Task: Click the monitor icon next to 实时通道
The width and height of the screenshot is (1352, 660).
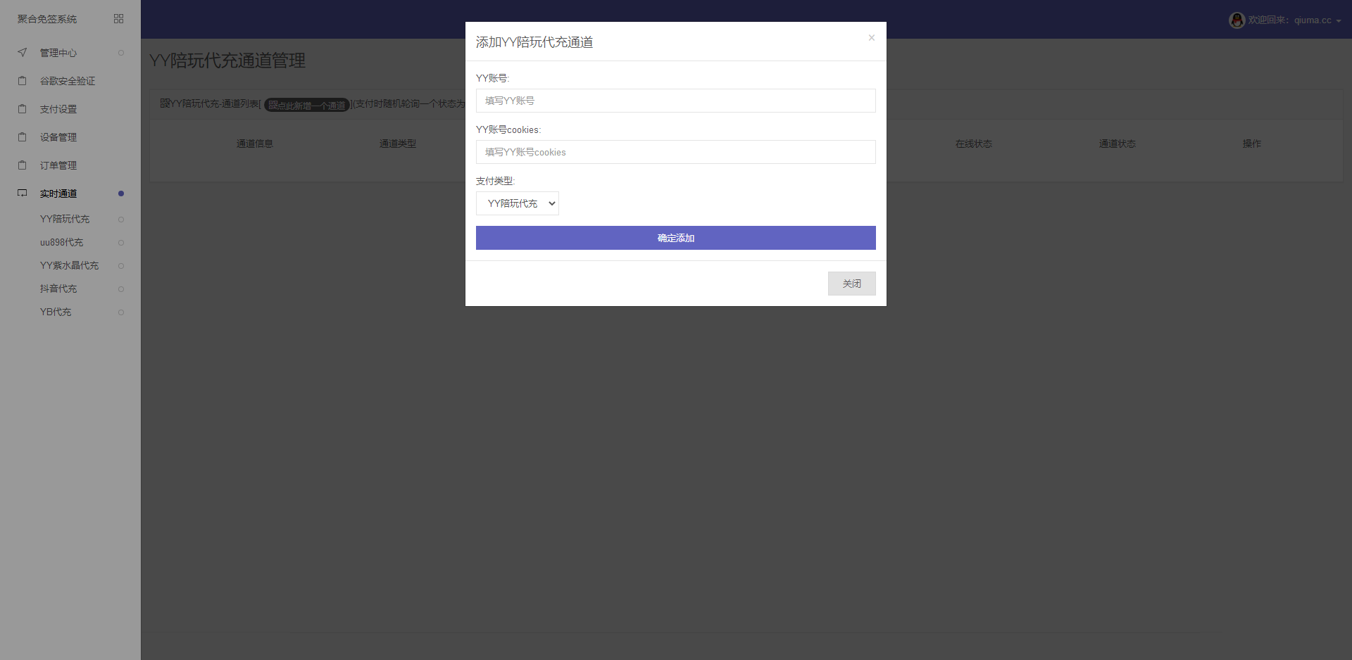Action: pyautogui.click(x=23, y=193)
